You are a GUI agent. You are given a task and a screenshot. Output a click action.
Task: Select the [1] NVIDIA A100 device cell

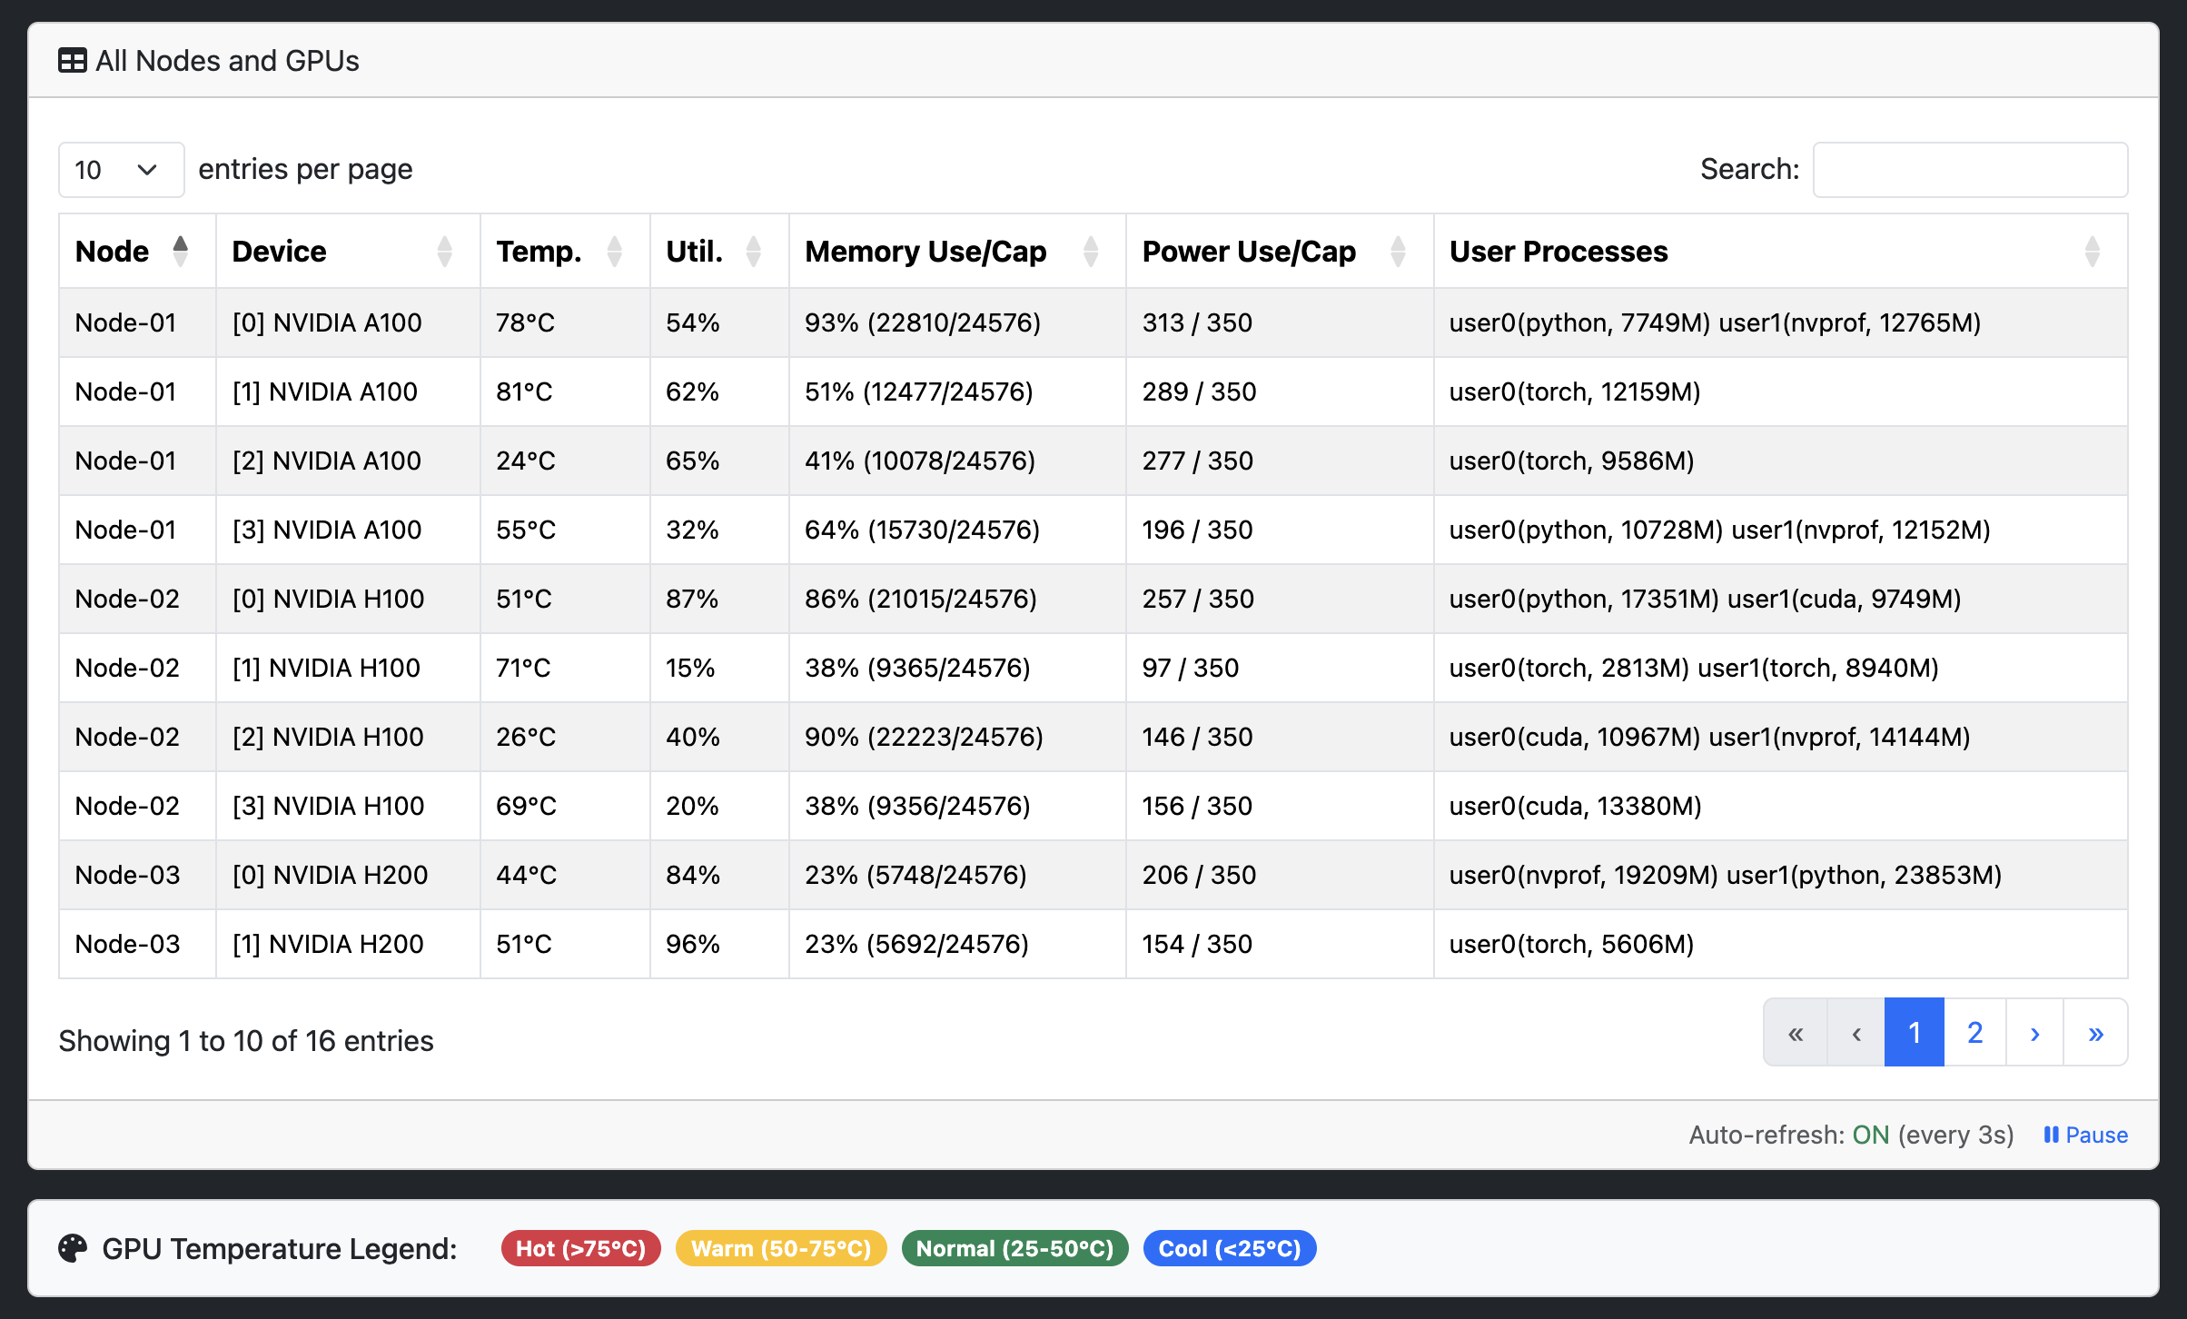coord(348,392)
